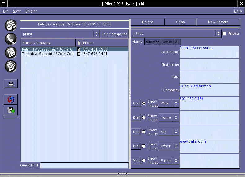Screen dimensions: 245x177
Task: Select Show In List radio for Home
Action: pos(144,117)
